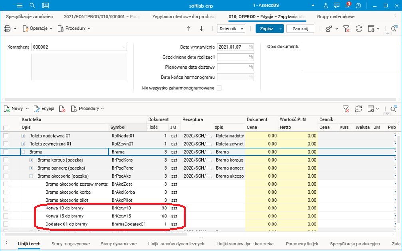The image size is (402, 251).
Task: Open the Zapisz split-button arrow
Action: (281, 28)
